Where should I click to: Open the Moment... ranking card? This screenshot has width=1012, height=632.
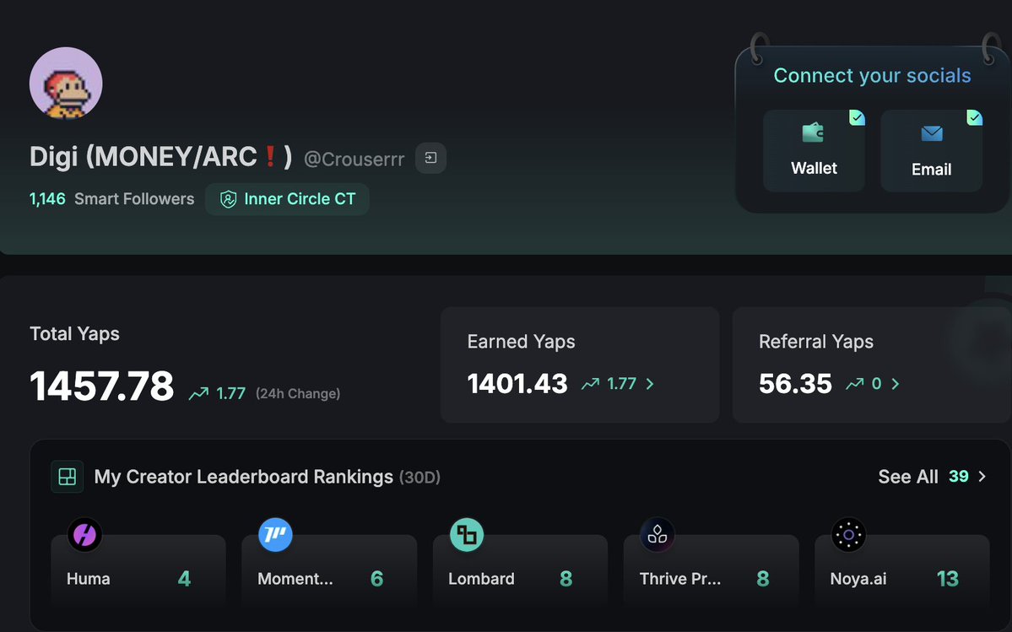point(329,570)
